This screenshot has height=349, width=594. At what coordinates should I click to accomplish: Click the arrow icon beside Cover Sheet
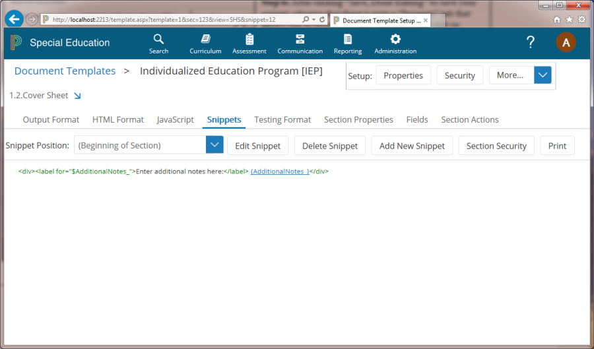click(77, 96)
